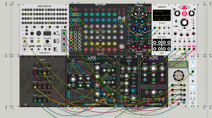Click the XFX Wave waveform display
The image size is (212, 118).
[80, 68]
